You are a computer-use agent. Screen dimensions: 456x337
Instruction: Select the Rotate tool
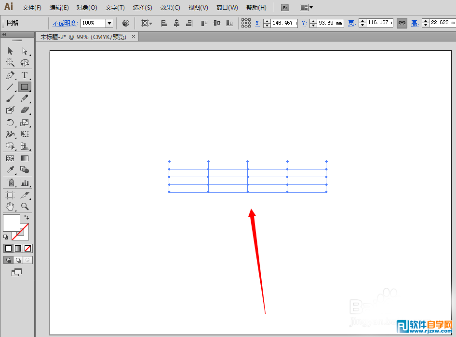pos(10,123)
